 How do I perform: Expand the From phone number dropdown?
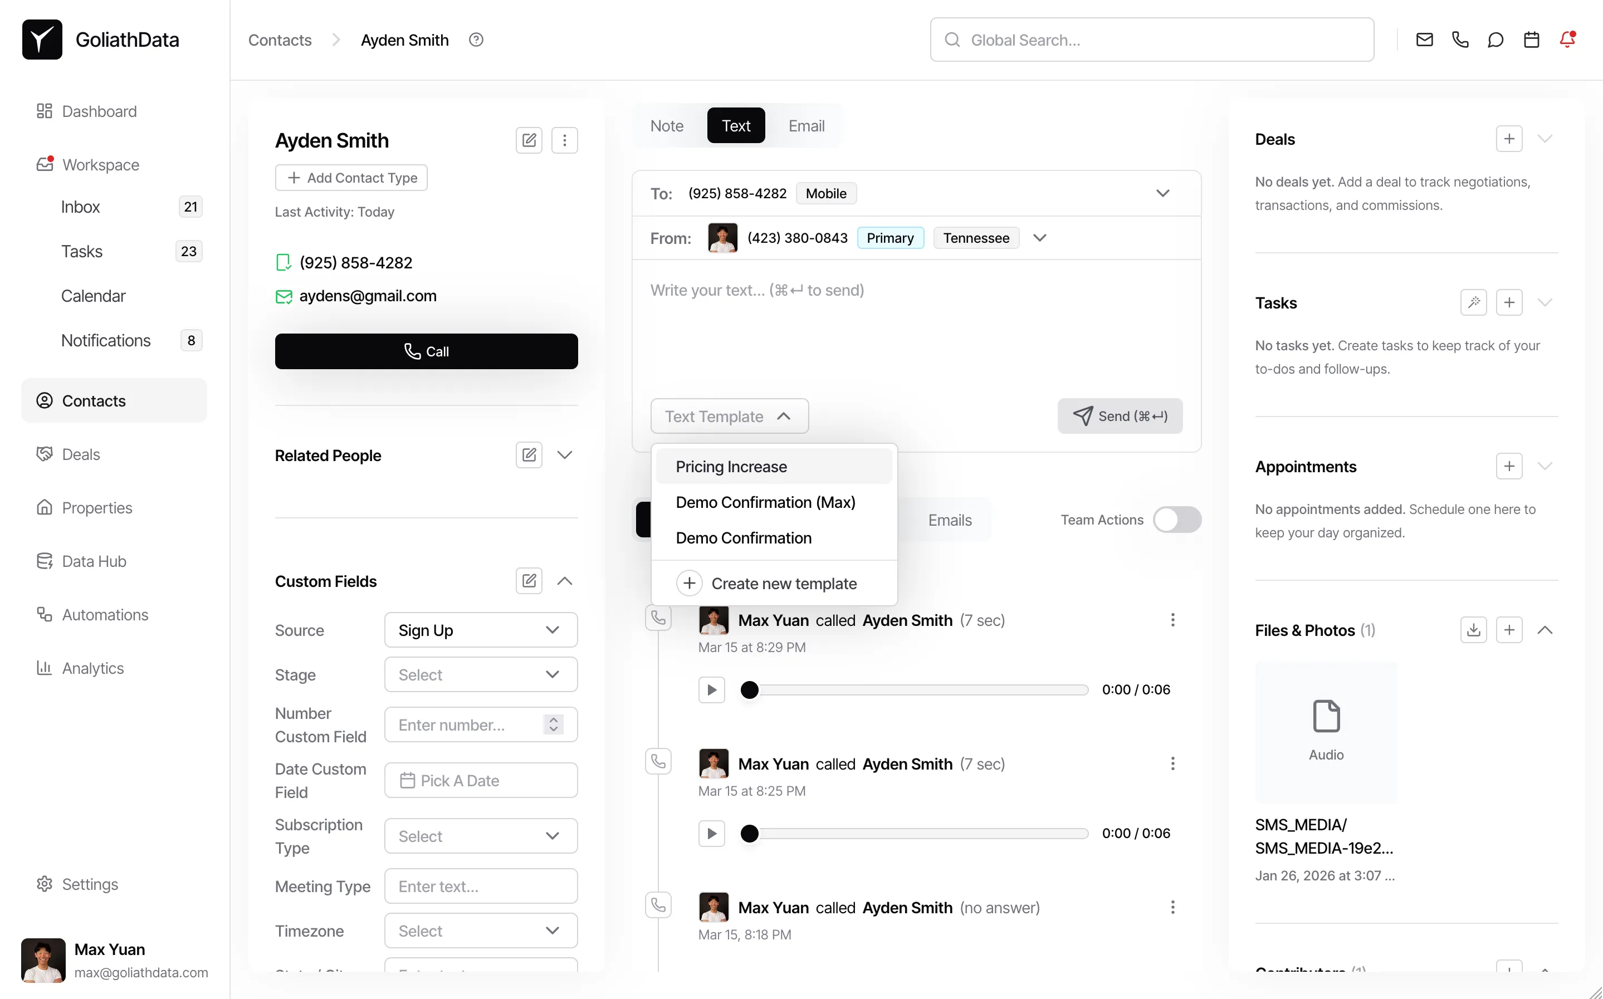(x=1039, y=238)
